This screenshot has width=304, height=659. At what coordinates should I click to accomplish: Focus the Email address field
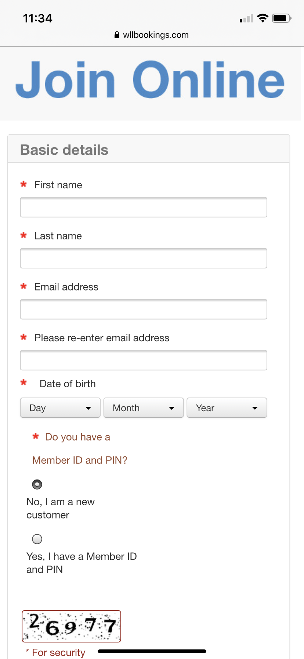(x=144, y=309)
